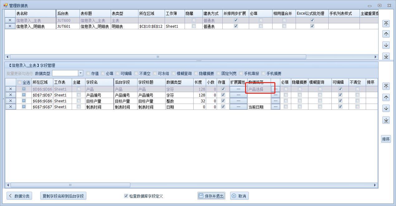Toggle 检查数据库字段定义 checkbox
The image size is (396, 206).
(x=126, y=196)
